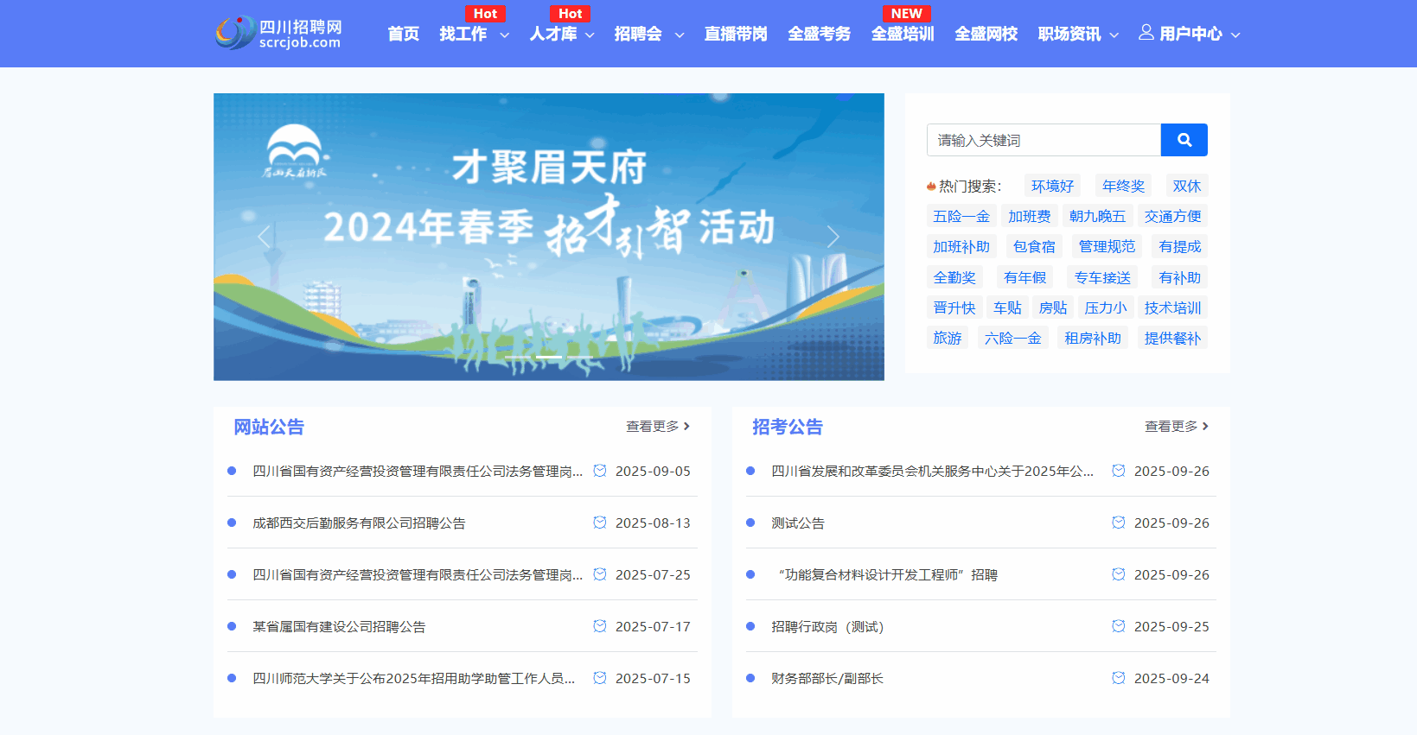Click the Sichuan Recruitment site logo
The width and height of the screenshot is (1417, 735).
[278, 34]
